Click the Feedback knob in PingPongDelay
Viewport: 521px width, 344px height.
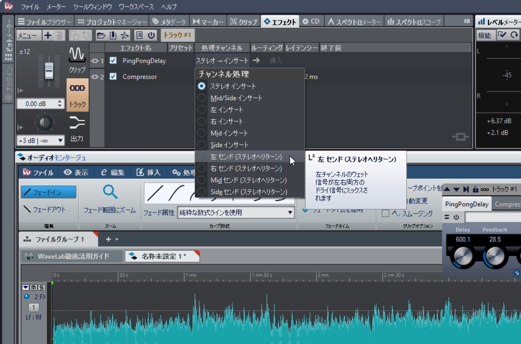494,256
